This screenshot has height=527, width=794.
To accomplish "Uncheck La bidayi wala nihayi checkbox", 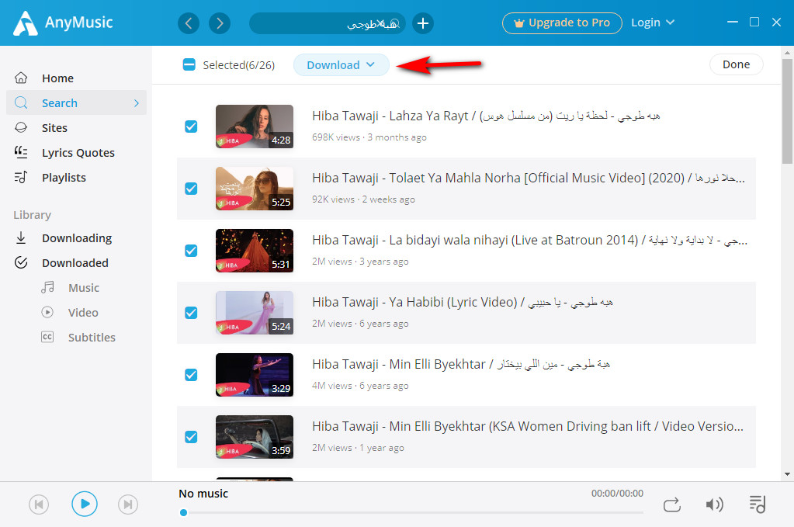I will (x=191, y=251).
